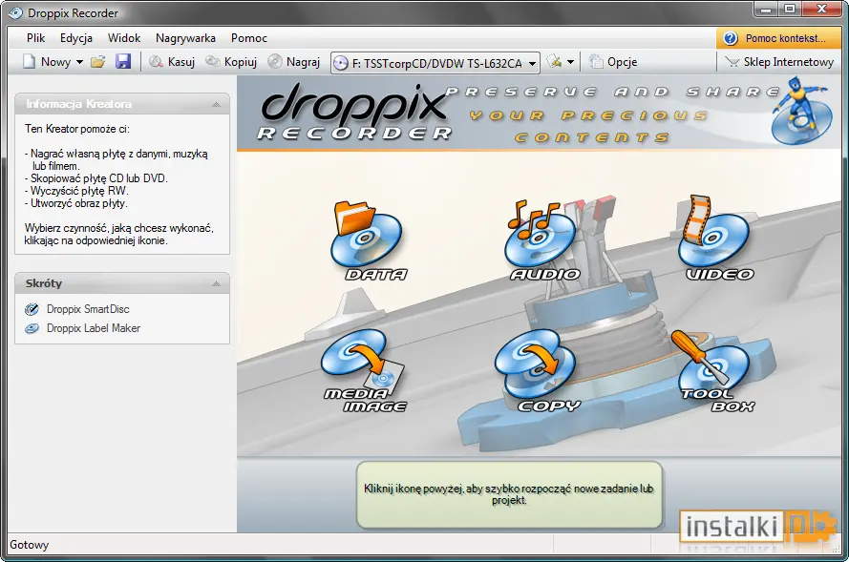Start a new AUDIO disc project
This screenshot has width=849, height=562.
click(x=541, y=240)
